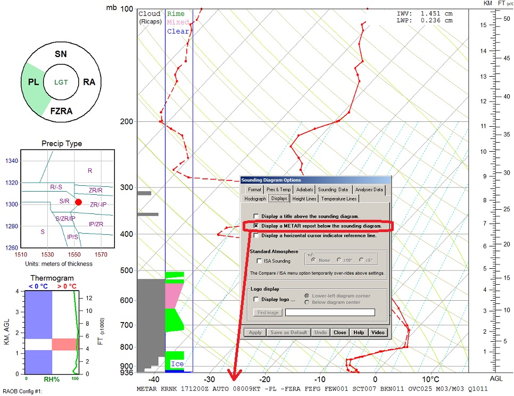This screenshot has width=514, height=396.
Task: Open the Temperature Lines tab
Action: pyautogui.click(x=339, y=199)
